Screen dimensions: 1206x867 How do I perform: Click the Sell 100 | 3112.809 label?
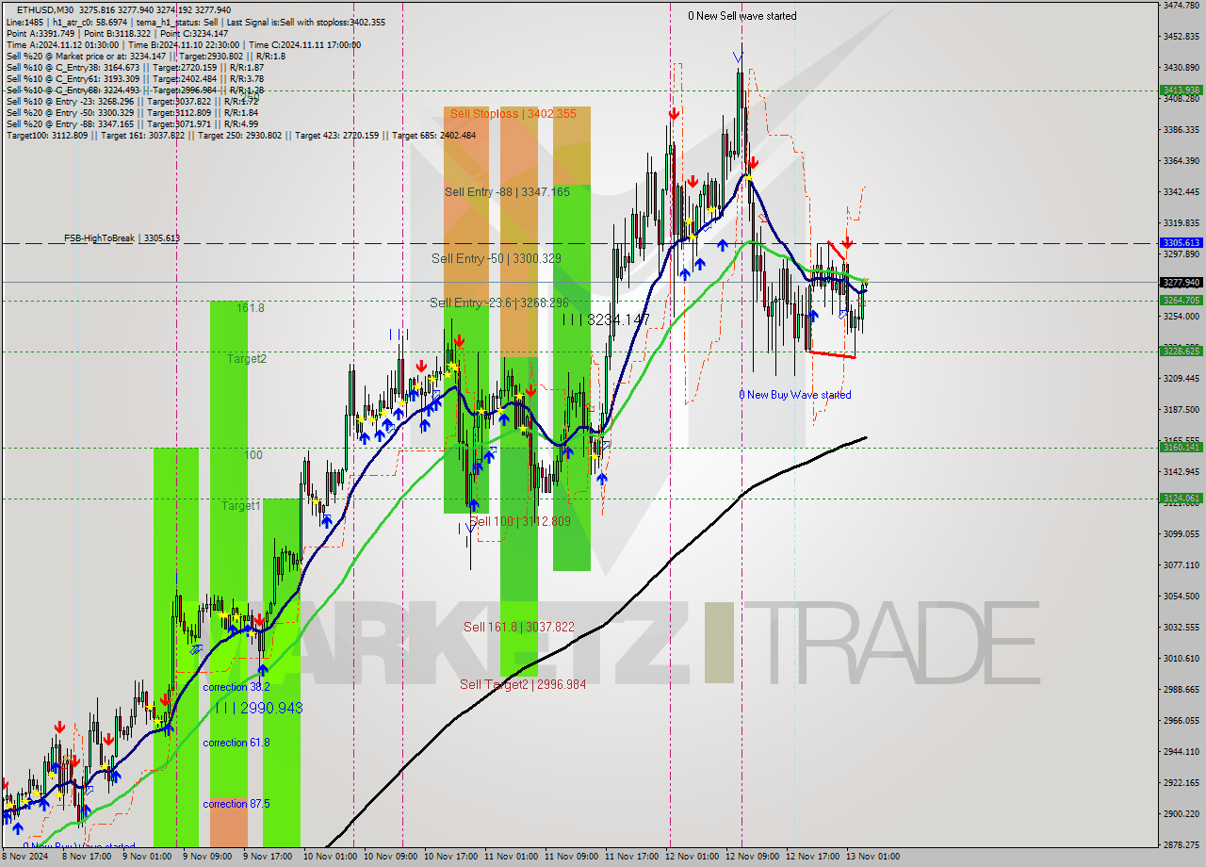(x=520, y=521)
